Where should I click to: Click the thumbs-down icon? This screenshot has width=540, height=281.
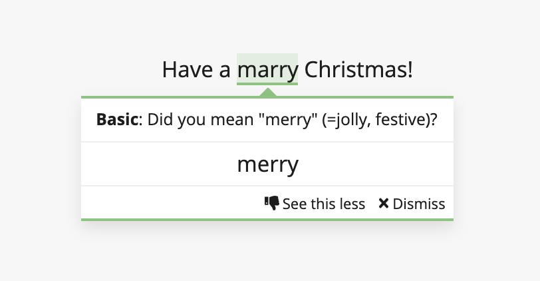click(272, 203)
